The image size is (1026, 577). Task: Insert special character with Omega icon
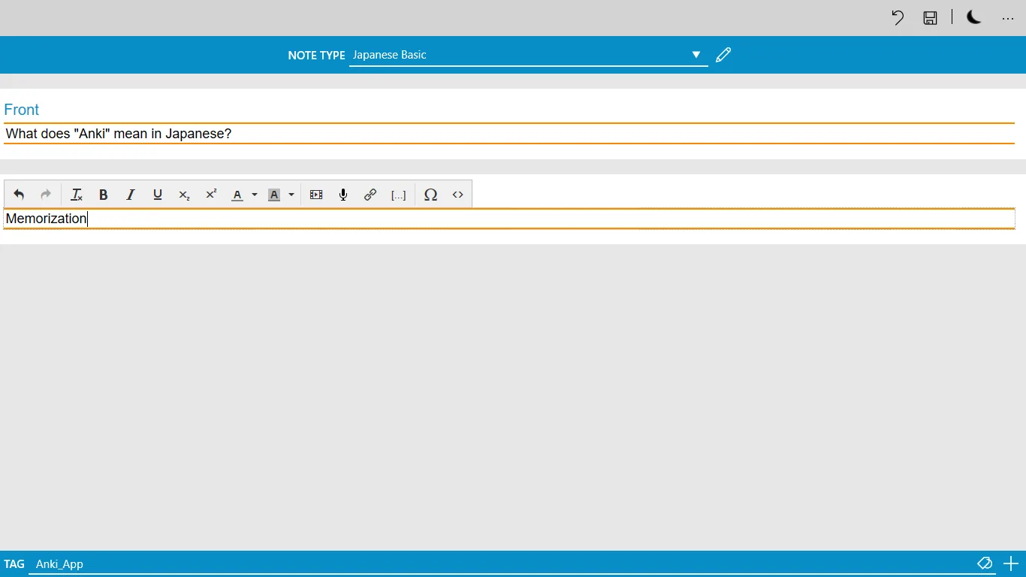coord(430,195)
